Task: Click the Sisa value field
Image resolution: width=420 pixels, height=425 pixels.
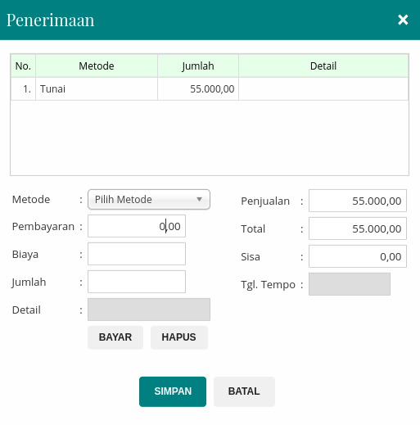Action: [358, 256]
